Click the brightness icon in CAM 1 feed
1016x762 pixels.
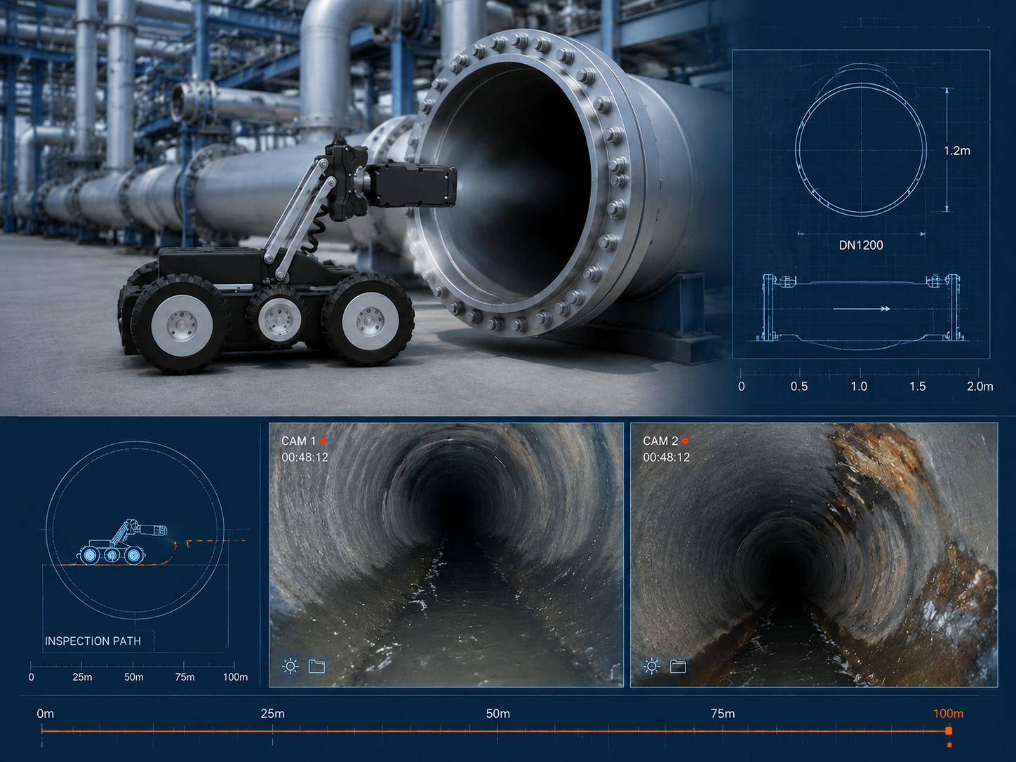click(x=290, y=666)
